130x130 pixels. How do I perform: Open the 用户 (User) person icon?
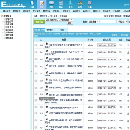[70, 3]
